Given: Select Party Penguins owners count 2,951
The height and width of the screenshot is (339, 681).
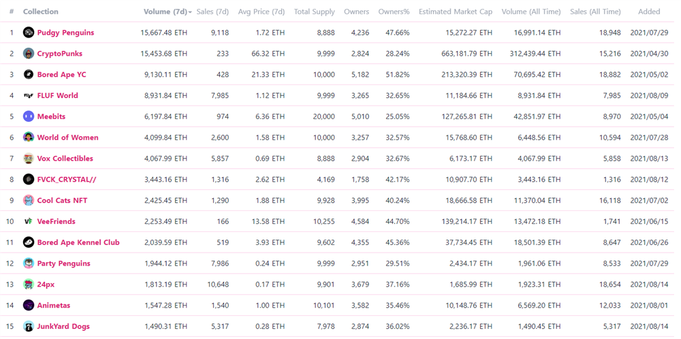Looking at the screenshot, I should pos(360,263).
